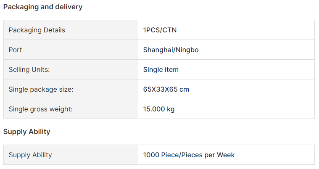Click the word delivery in the heading
The image size is (319, 169).
tap(69, 7)
